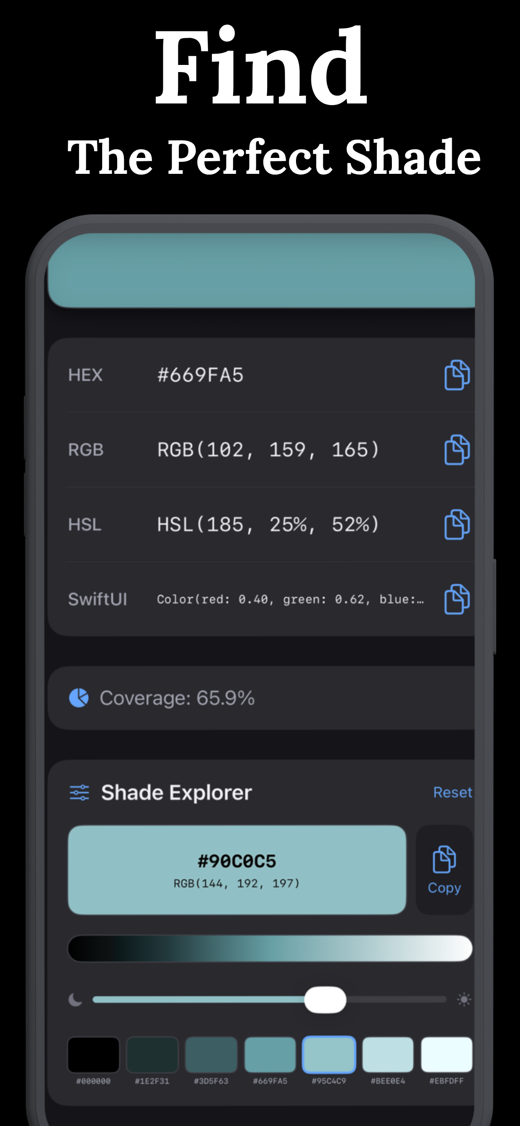The height and width of the screenshot is (1126, 520).
Task: Tap the sun icon for lighter shade
Action: pos(464,999)
